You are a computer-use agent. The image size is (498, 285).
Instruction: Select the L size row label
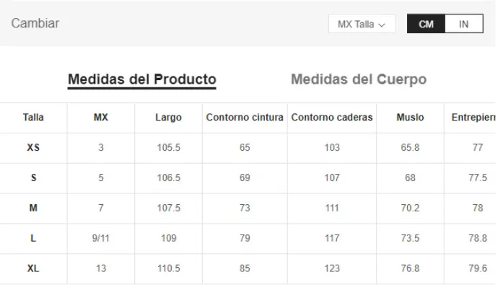coord(33,238)
